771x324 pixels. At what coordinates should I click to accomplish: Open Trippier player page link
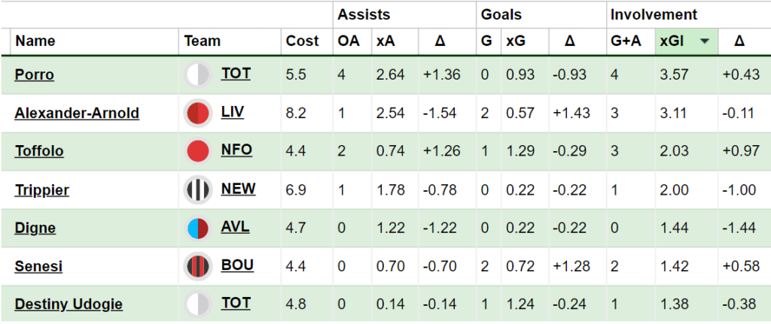click(x=42, y=190)
